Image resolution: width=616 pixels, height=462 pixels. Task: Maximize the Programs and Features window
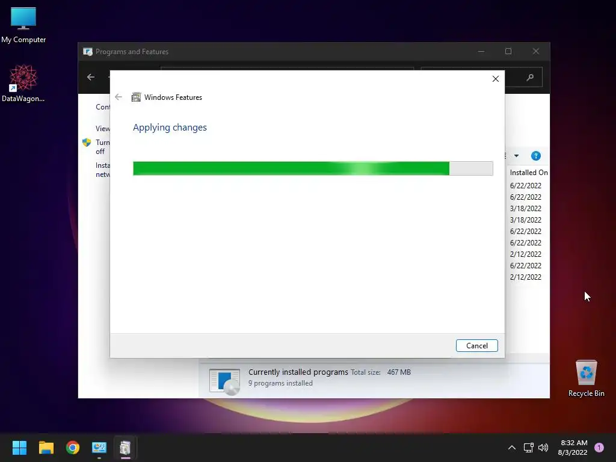click(508, 52)
